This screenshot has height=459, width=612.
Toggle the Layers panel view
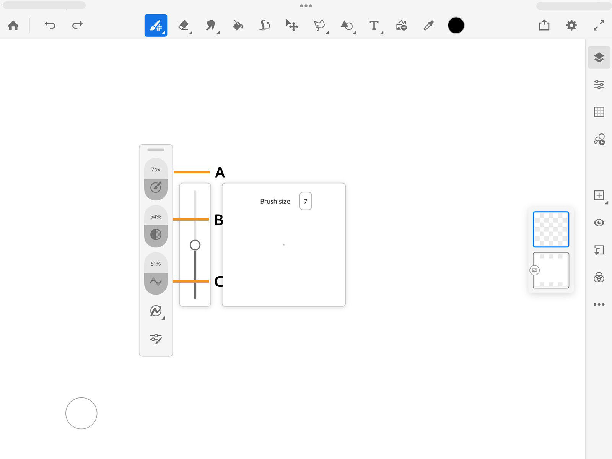[x=599, y=57]
